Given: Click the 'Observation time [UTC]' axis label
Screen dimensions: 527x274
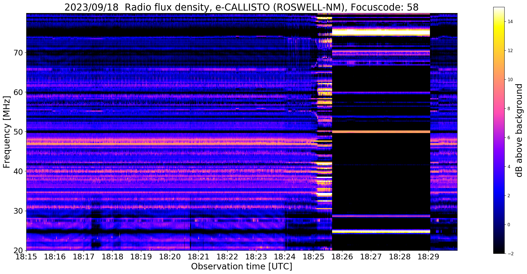Looking at the screenshot, I should pyautogui.click(x=241, y=266).
